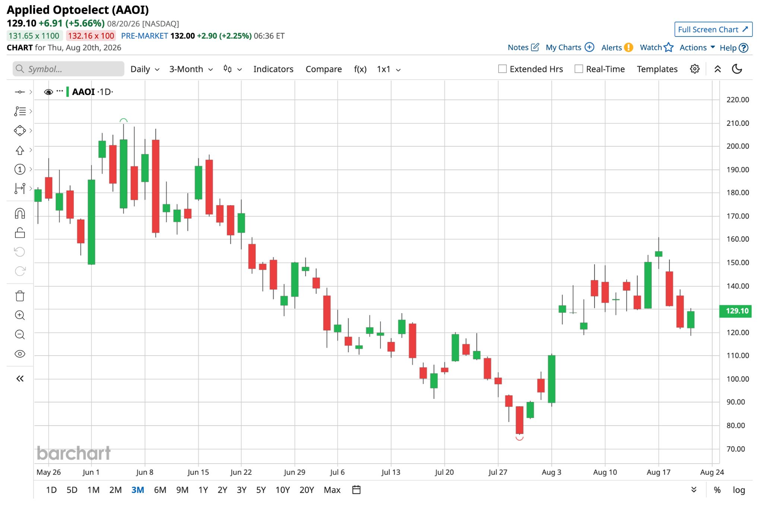The width and height of the screenshot is (763, 509).
Task: Open chart settings gear
Action: click(x=694, y=69)
